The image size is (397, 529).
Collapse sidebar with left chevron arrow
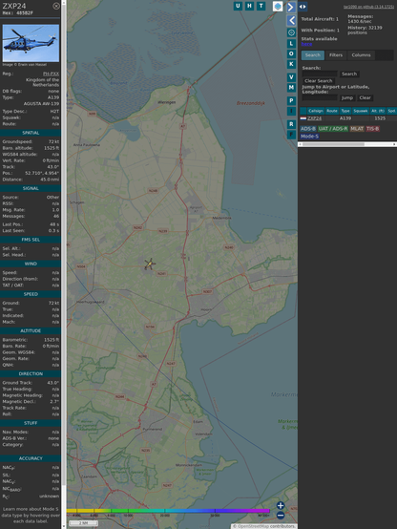[291, 21]
